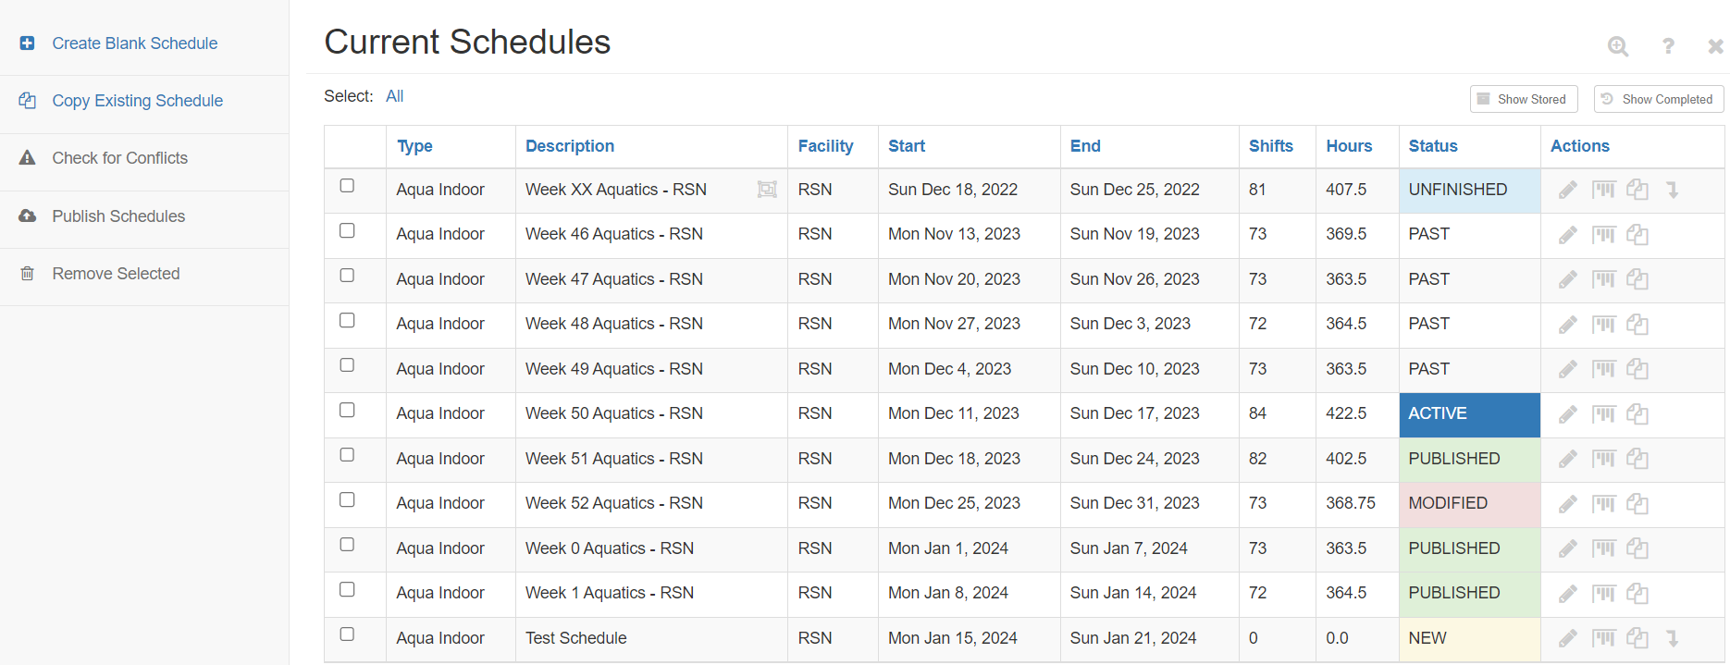The width and height of the screenshot is (1730, 665).
Task: Check the box for Week 47 Aquatics
Action: (347, 276)
